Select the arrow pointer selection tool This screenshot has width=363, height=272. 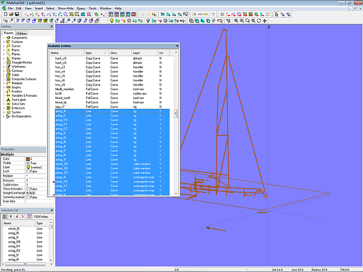275,15
